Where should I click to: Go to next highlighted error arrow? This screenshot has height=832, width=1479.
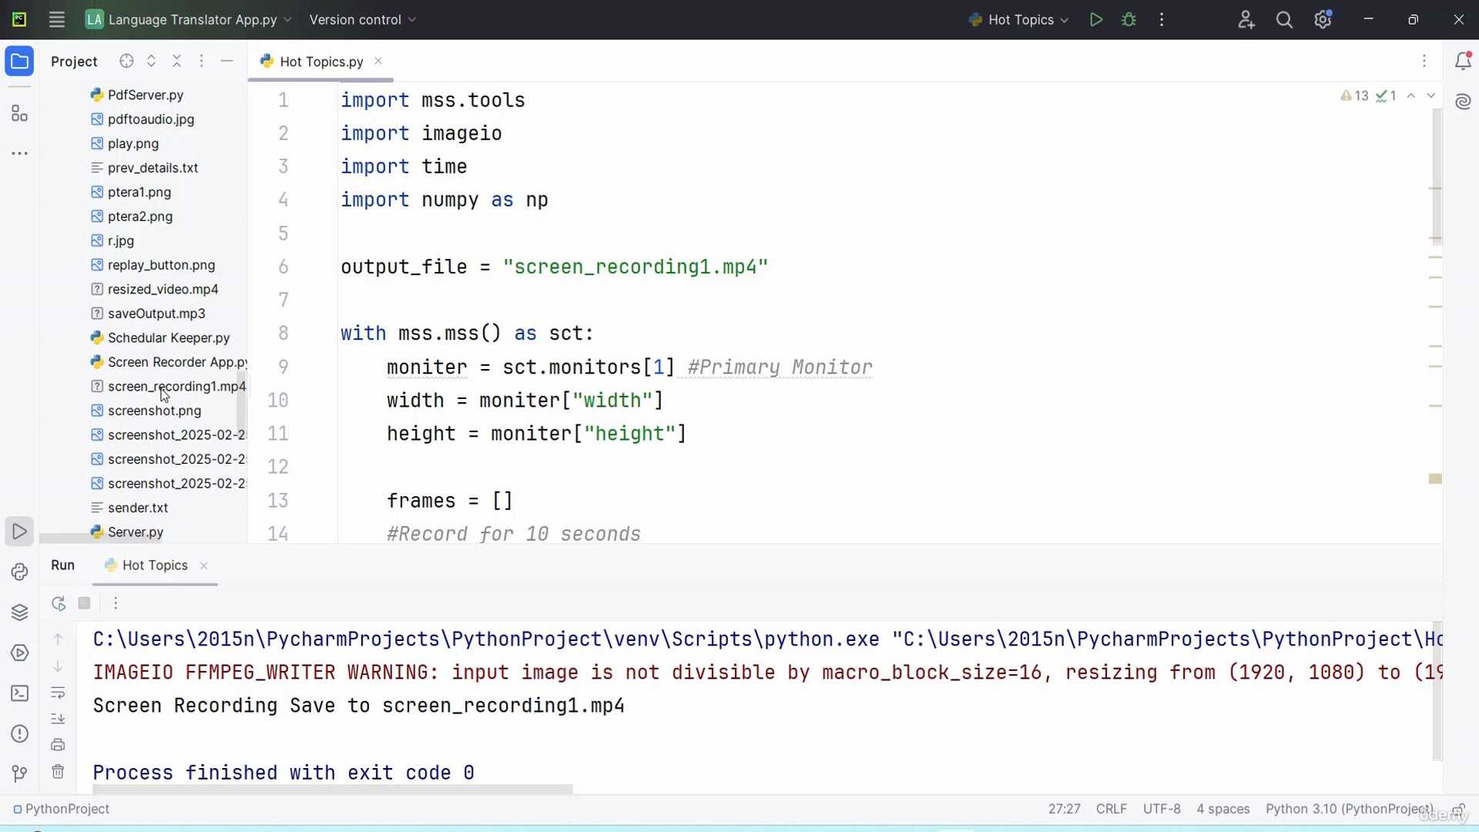[1431, 96]
